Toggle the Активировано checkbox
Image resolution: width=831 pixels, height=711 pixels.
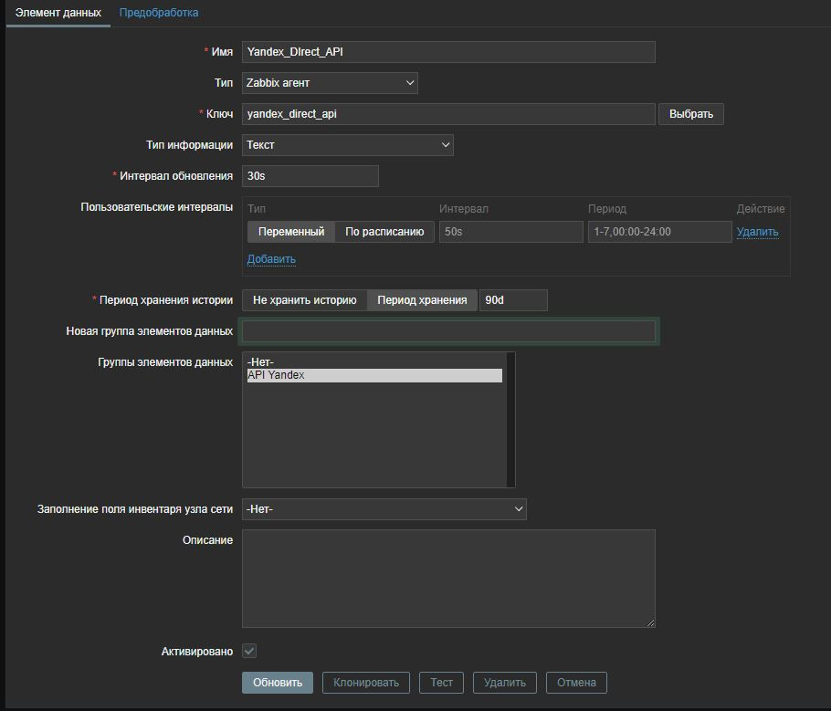249,652
